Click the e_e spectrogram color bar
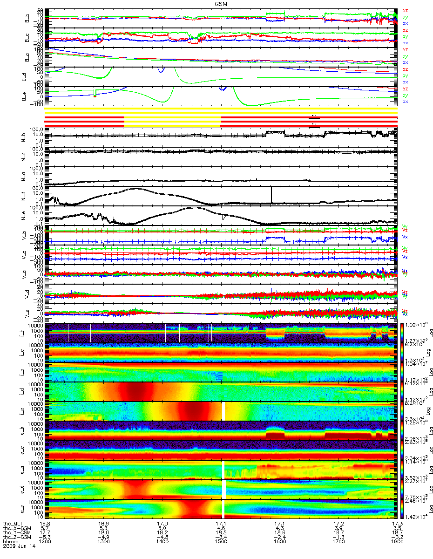Image resolution: width=433 pixels, height=559 pixels. click(402, 508)
